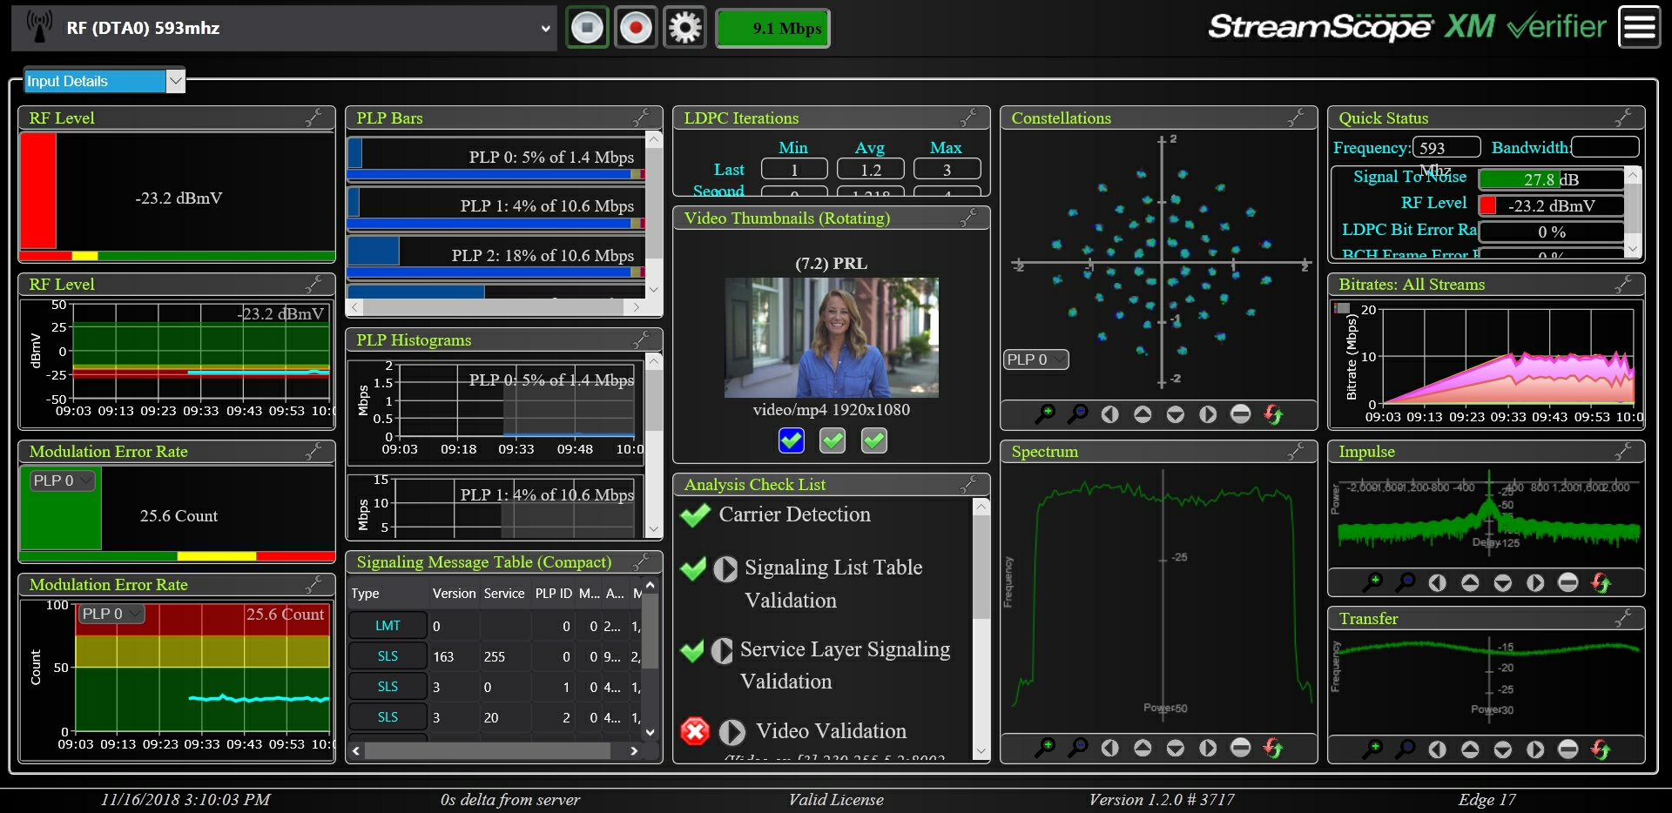Click the Signaling List Table Validation checkmark
Image resolution: width=1672 pixels, height=813 pixels.
[x=693, y=568]
